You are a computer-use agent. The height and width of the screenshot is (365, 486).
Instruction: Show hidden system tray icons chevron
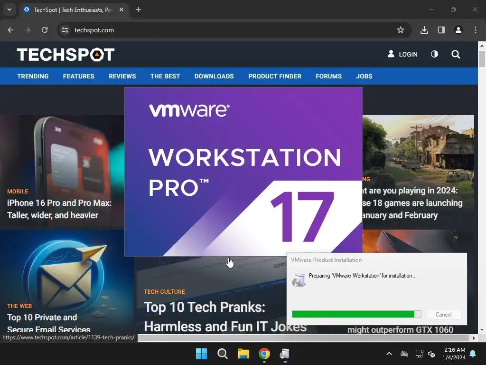(x=389, y=354)
